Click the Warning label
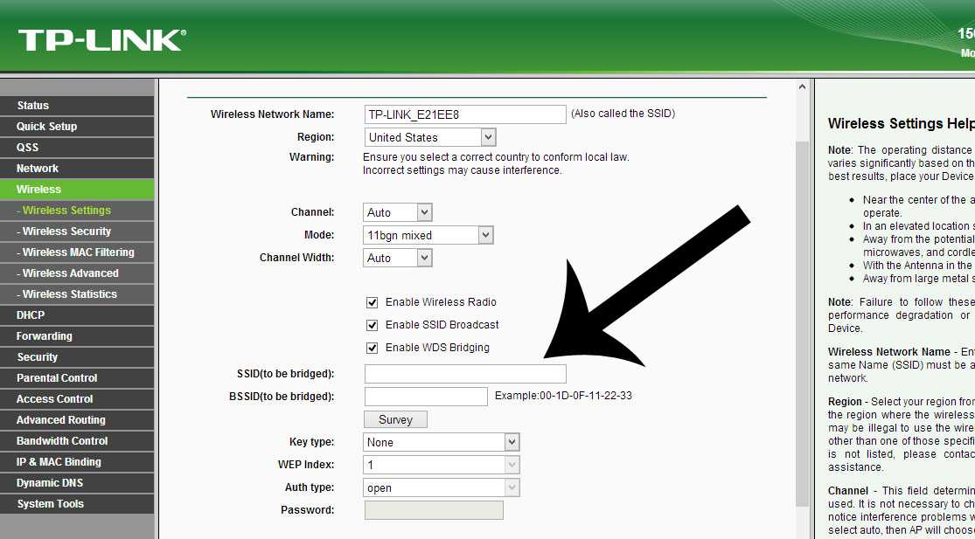The width and height of the screenshot is (975, 539). (x=311, y=157)
